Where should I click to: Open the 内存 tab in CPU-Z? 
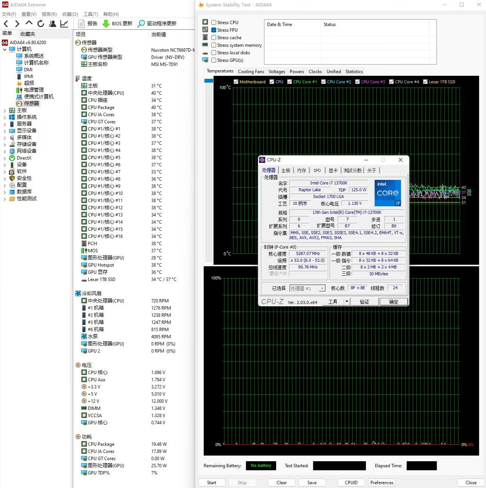(301, 170)
